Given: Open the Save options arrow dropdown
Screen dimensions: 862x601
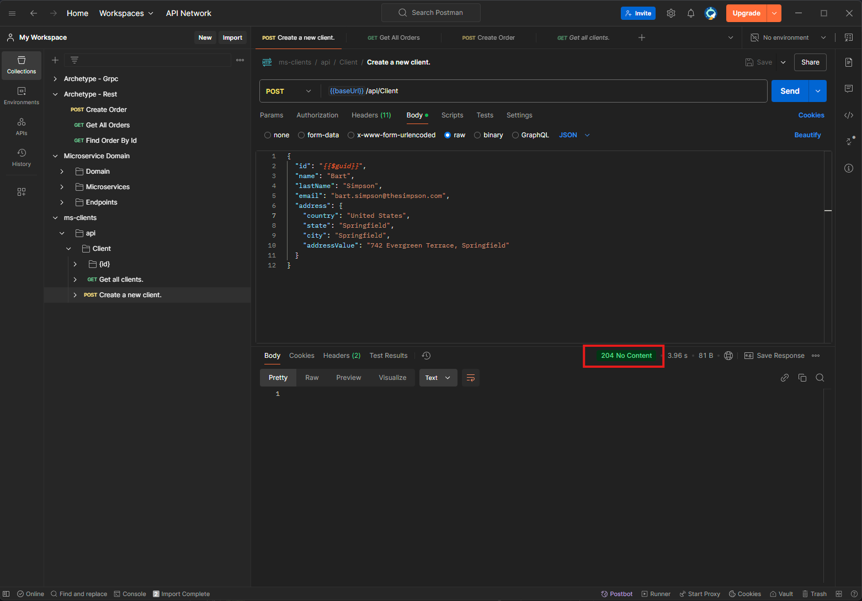Looking at the screenshot, I should (783, 62).
